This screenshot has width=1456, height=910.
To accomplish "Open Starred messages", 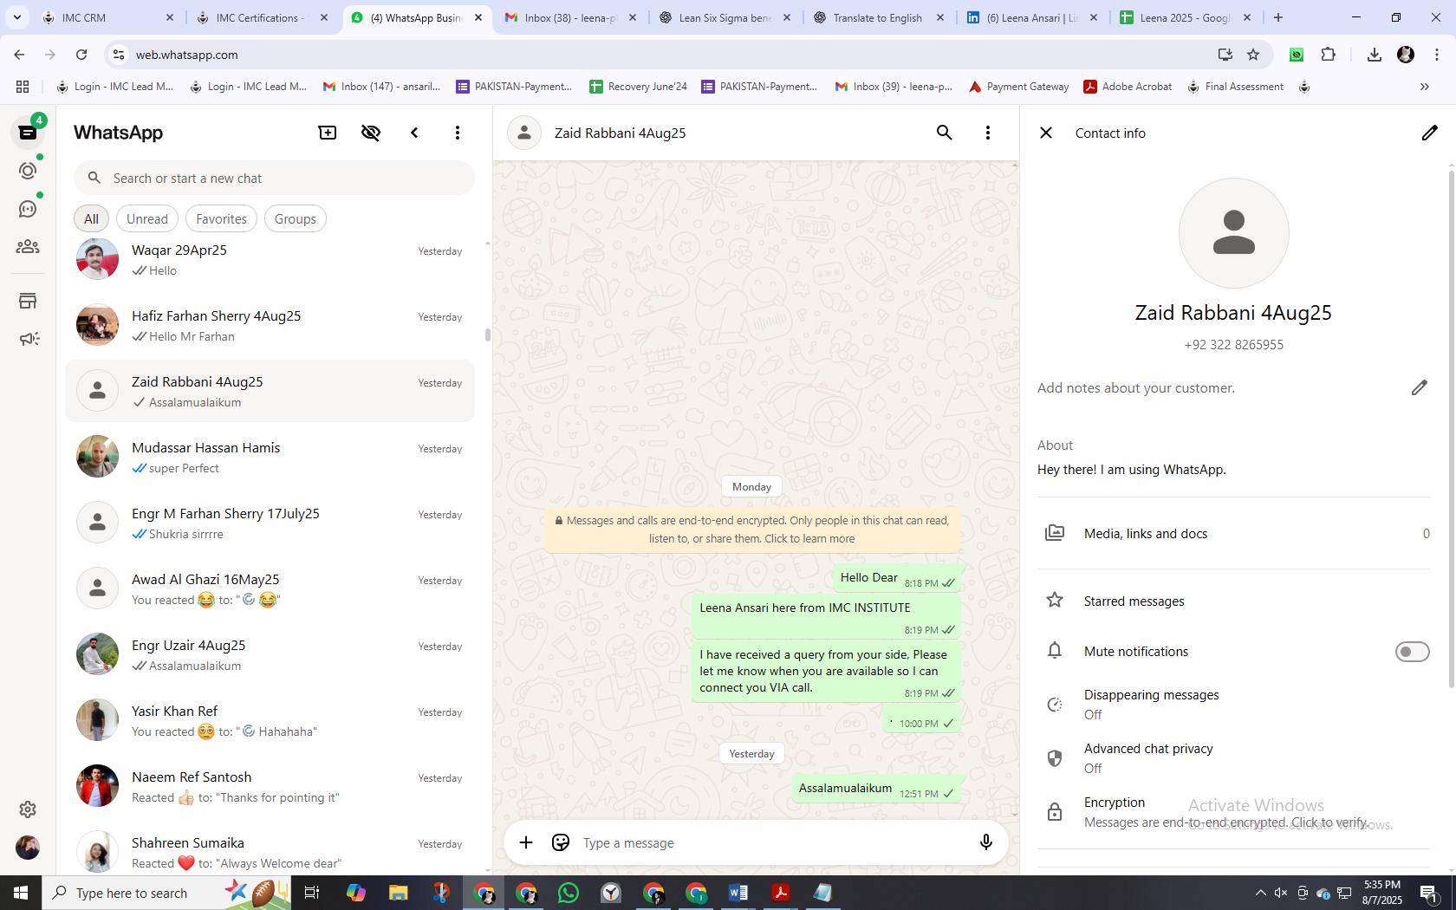I will [x=1233, y=601].
